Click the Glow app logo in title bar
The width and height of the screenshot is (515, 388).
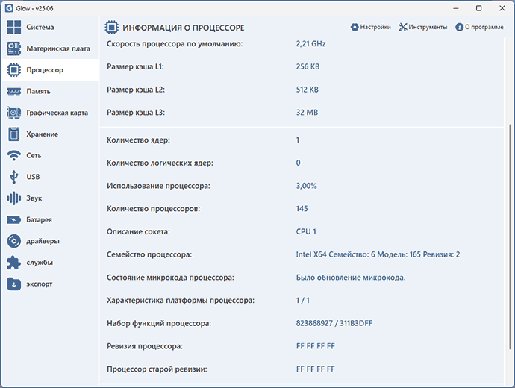coord(9,8)
